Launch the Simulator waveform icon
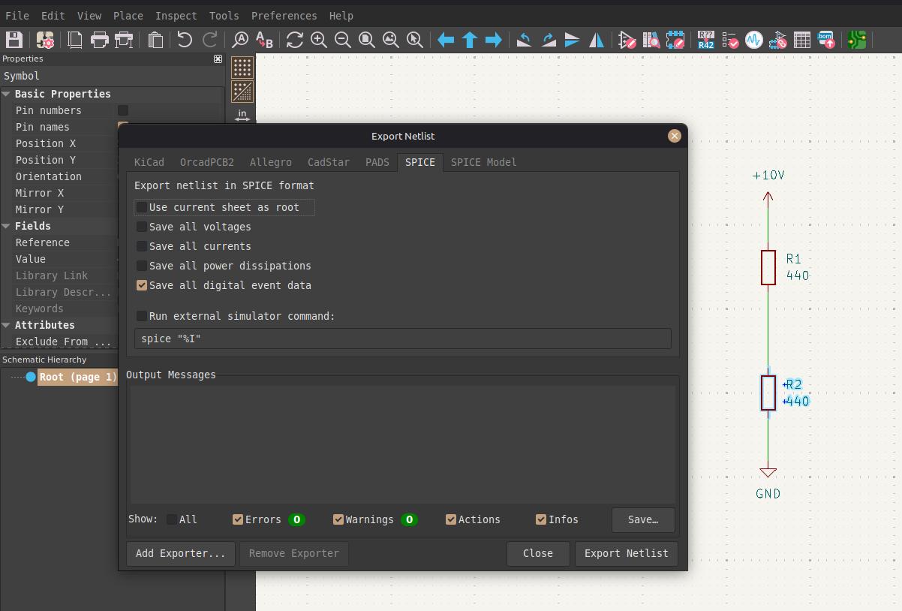This screenshot has width=902, height=611. [x=753, y=40]
